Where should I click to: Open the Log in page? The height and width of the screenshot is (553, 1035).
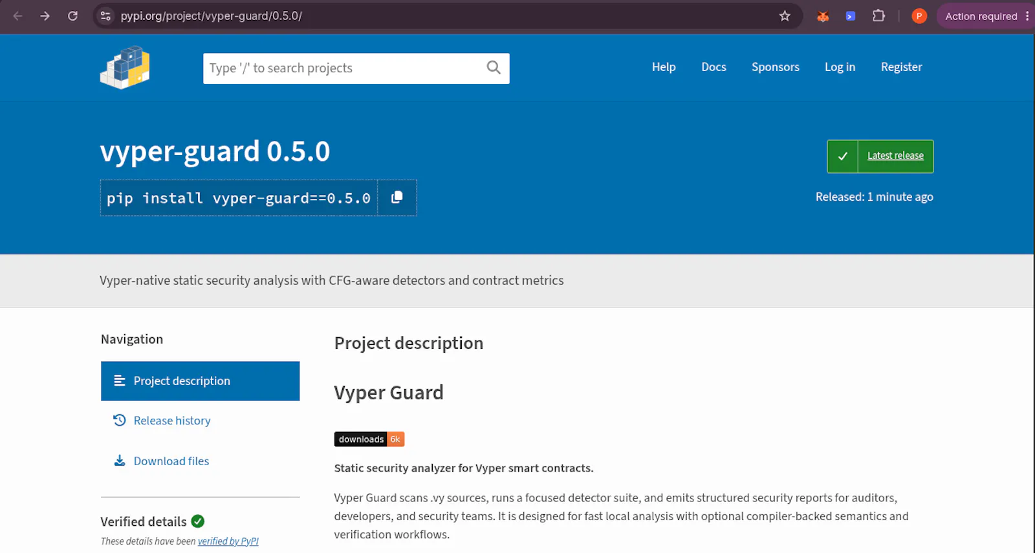click(x=840, y=67)
